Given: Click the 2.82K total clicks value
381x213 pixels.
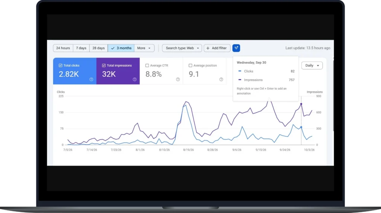Looking at the screenshot, I should tap(69, 74).
